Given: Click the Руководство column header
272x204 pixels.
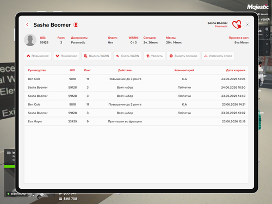Looking at the screenshot, I should click(x=37, y=70).
